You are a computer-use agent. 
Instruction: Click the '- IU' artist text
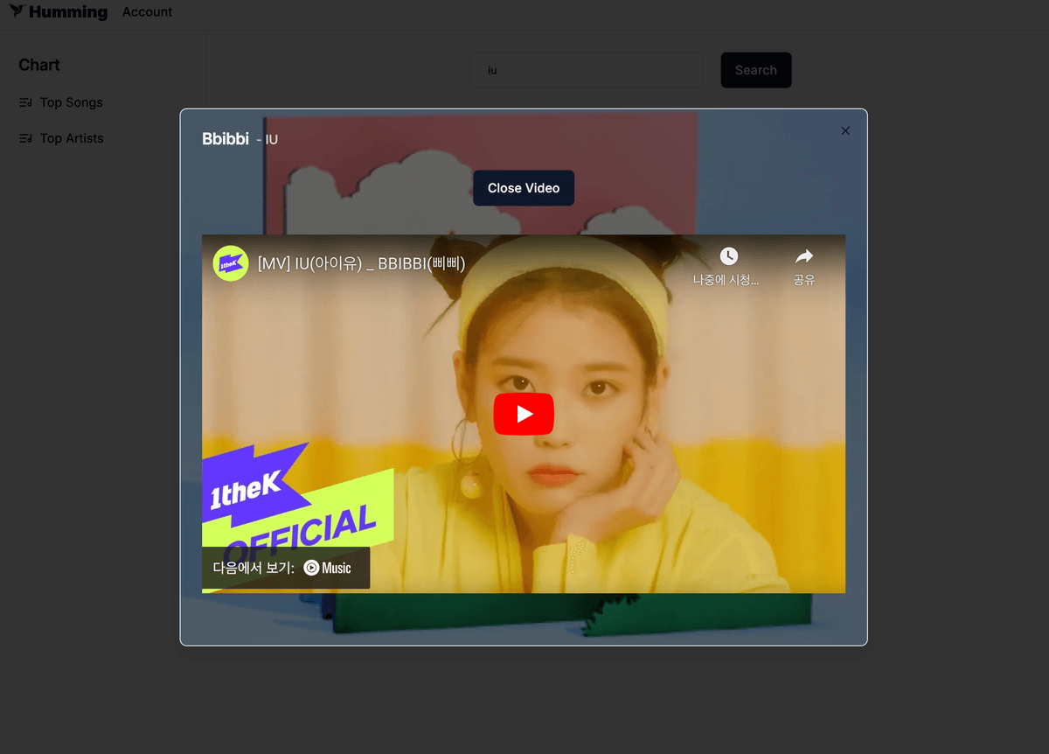point(267,140)
